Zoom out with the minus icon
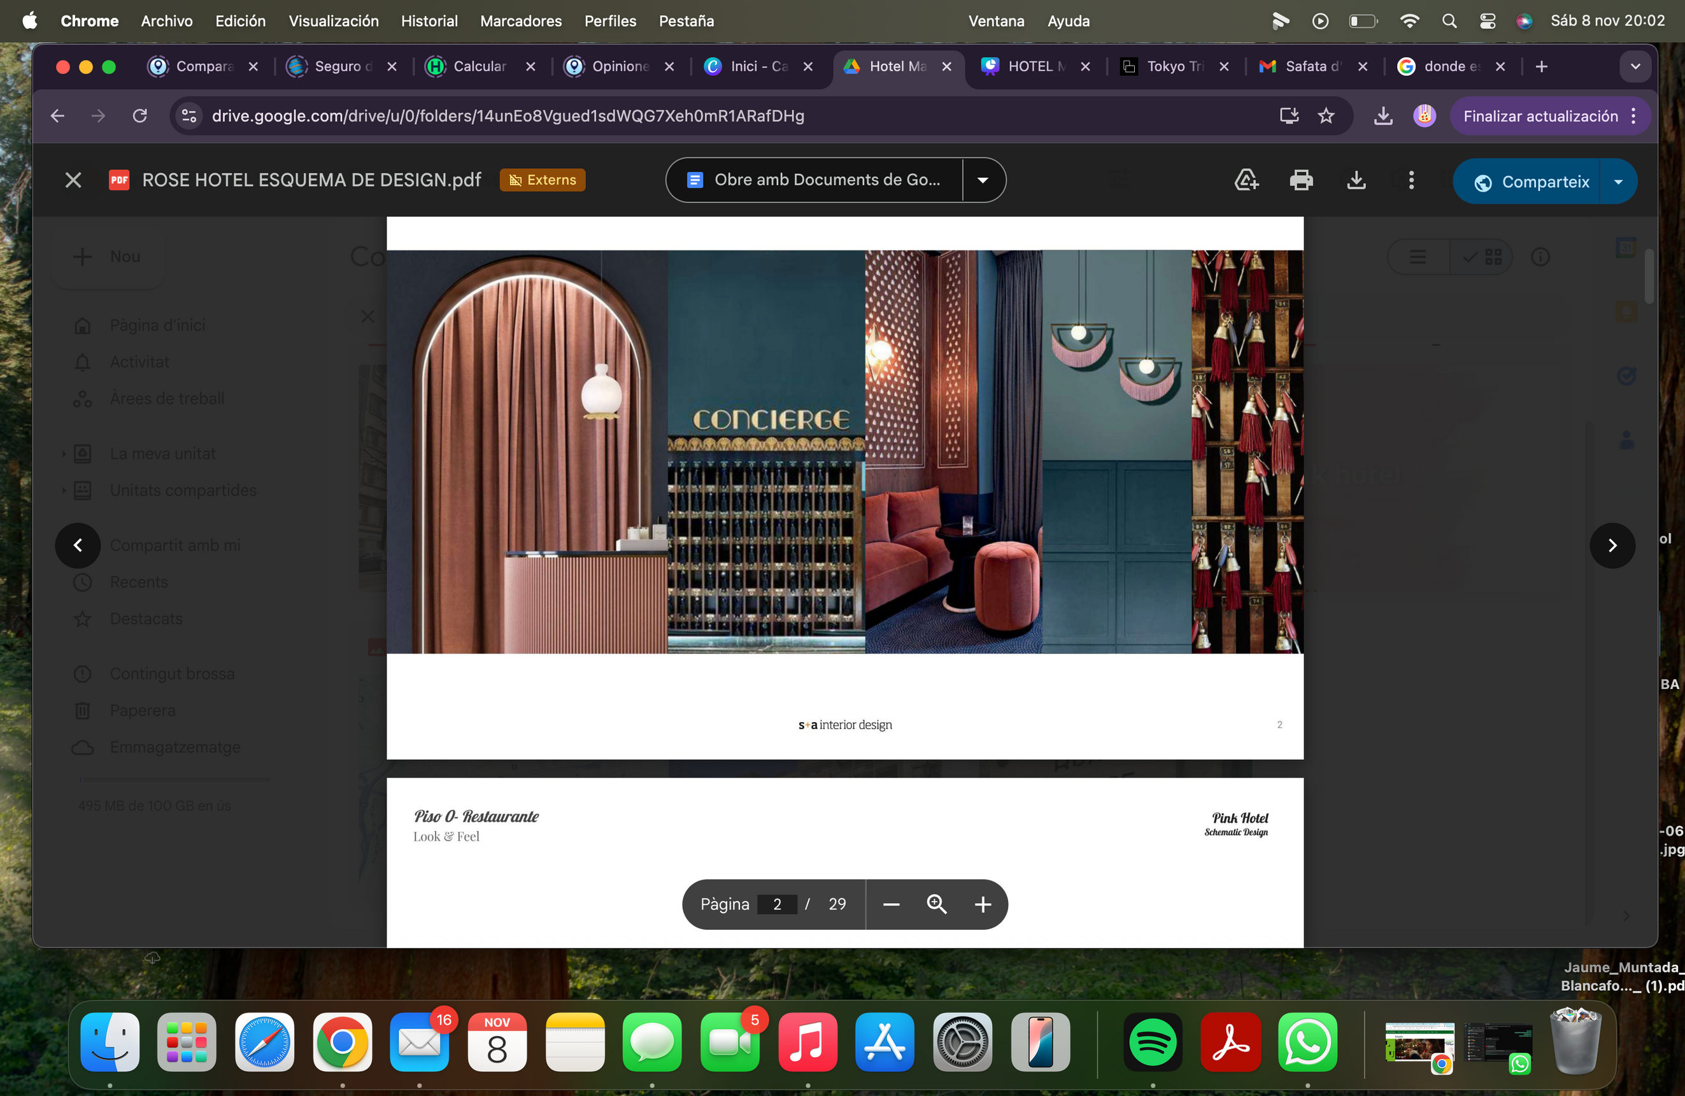The width and height of the screenshot is (1685, 1096). click(892, 904)
